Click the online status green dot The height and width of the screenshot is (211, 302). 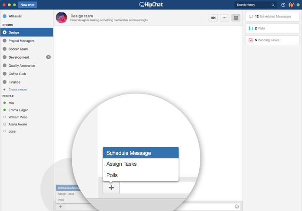pos(298,5)
